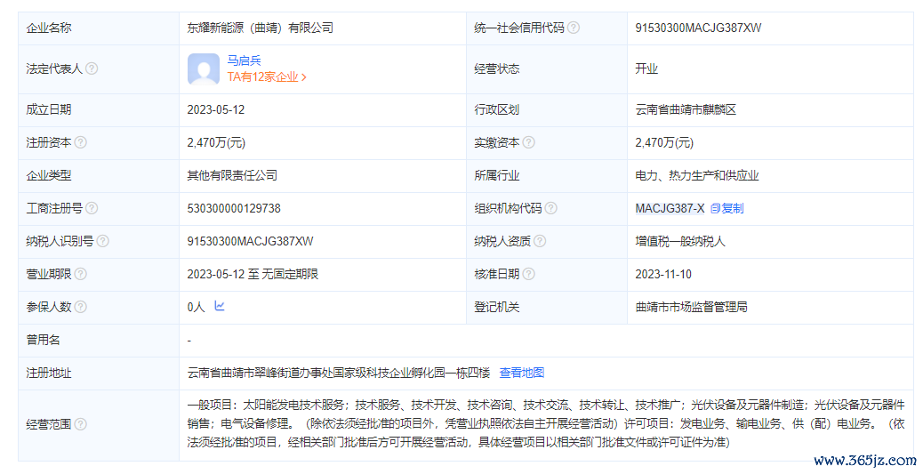Viewport: 923px width, 474px height.
Task: Click help icon next to 实缴资本
Action: (528, 142)
